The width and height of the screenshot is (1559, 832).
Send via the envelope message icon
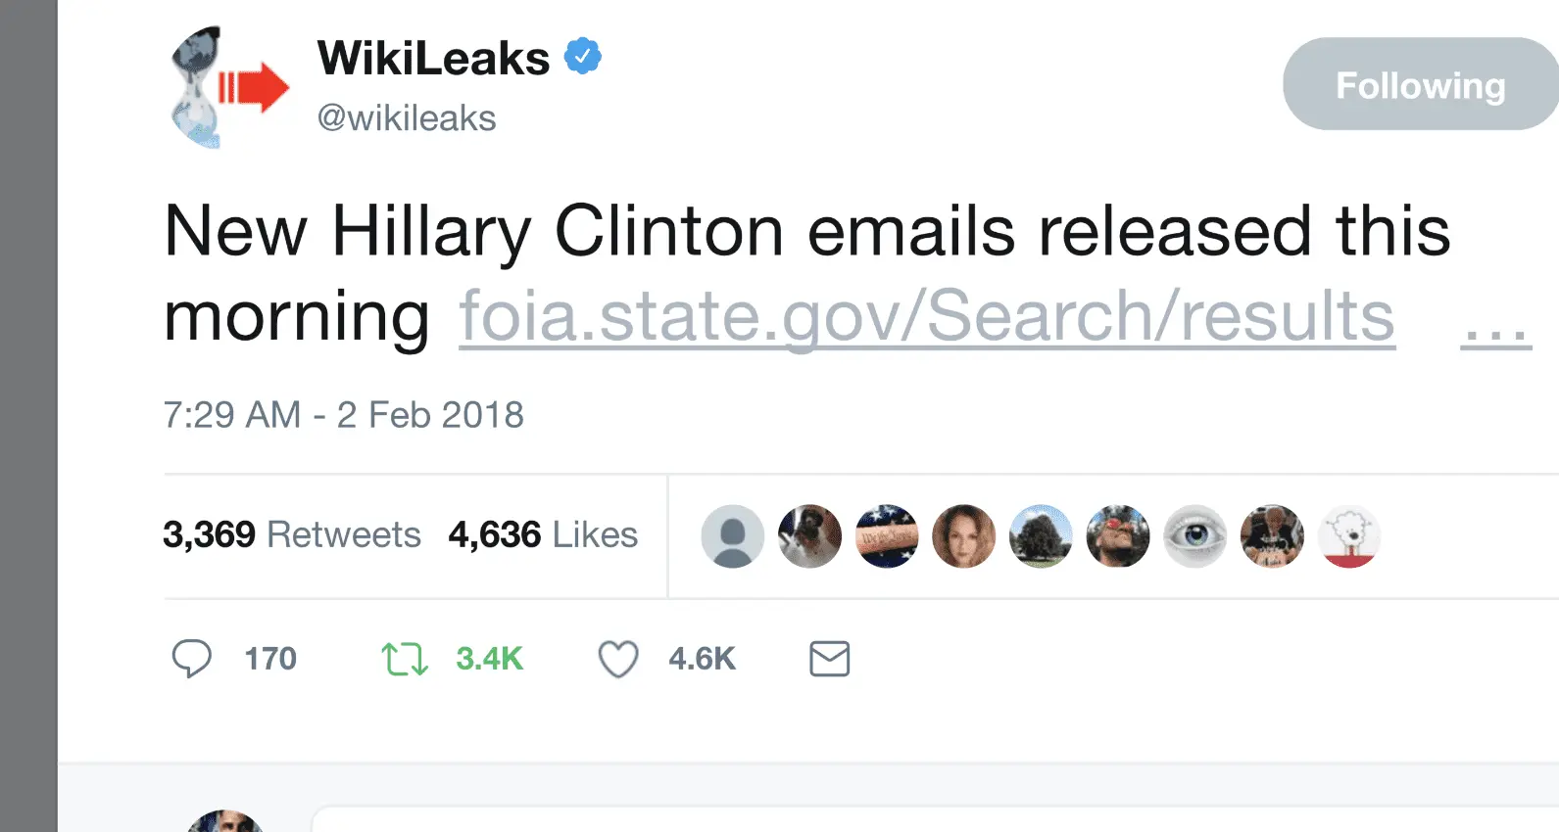(x=829, y=659)
